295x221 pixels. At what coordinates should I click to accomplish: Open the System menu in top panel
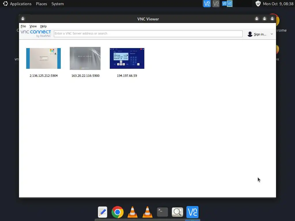58,4
